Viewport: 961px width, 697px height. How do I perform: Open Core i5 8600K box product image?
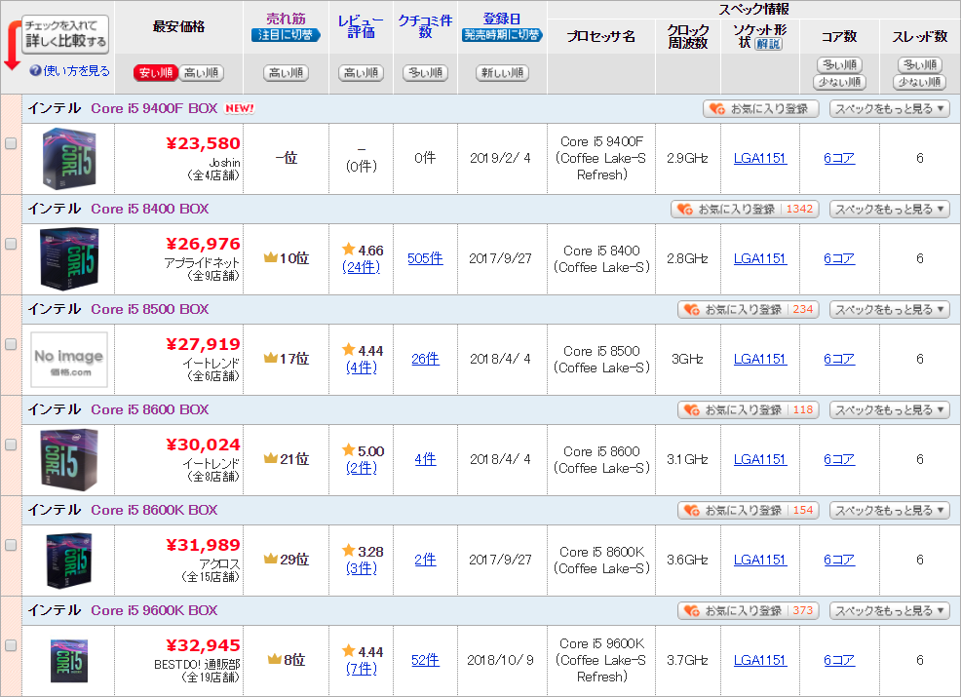point(68,561)
